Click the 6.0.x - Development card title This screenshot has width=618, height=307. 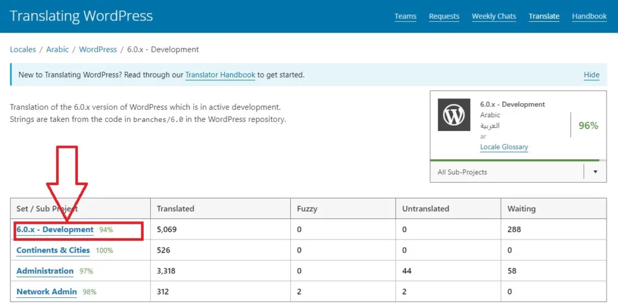click(x=512, y=104)
